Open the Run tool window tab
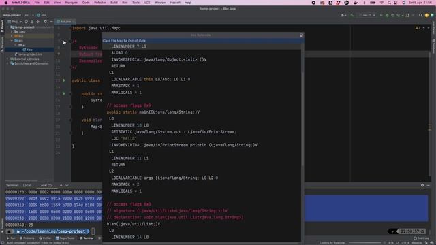Screen dimensions: 436x245 [x=11, y=238]
